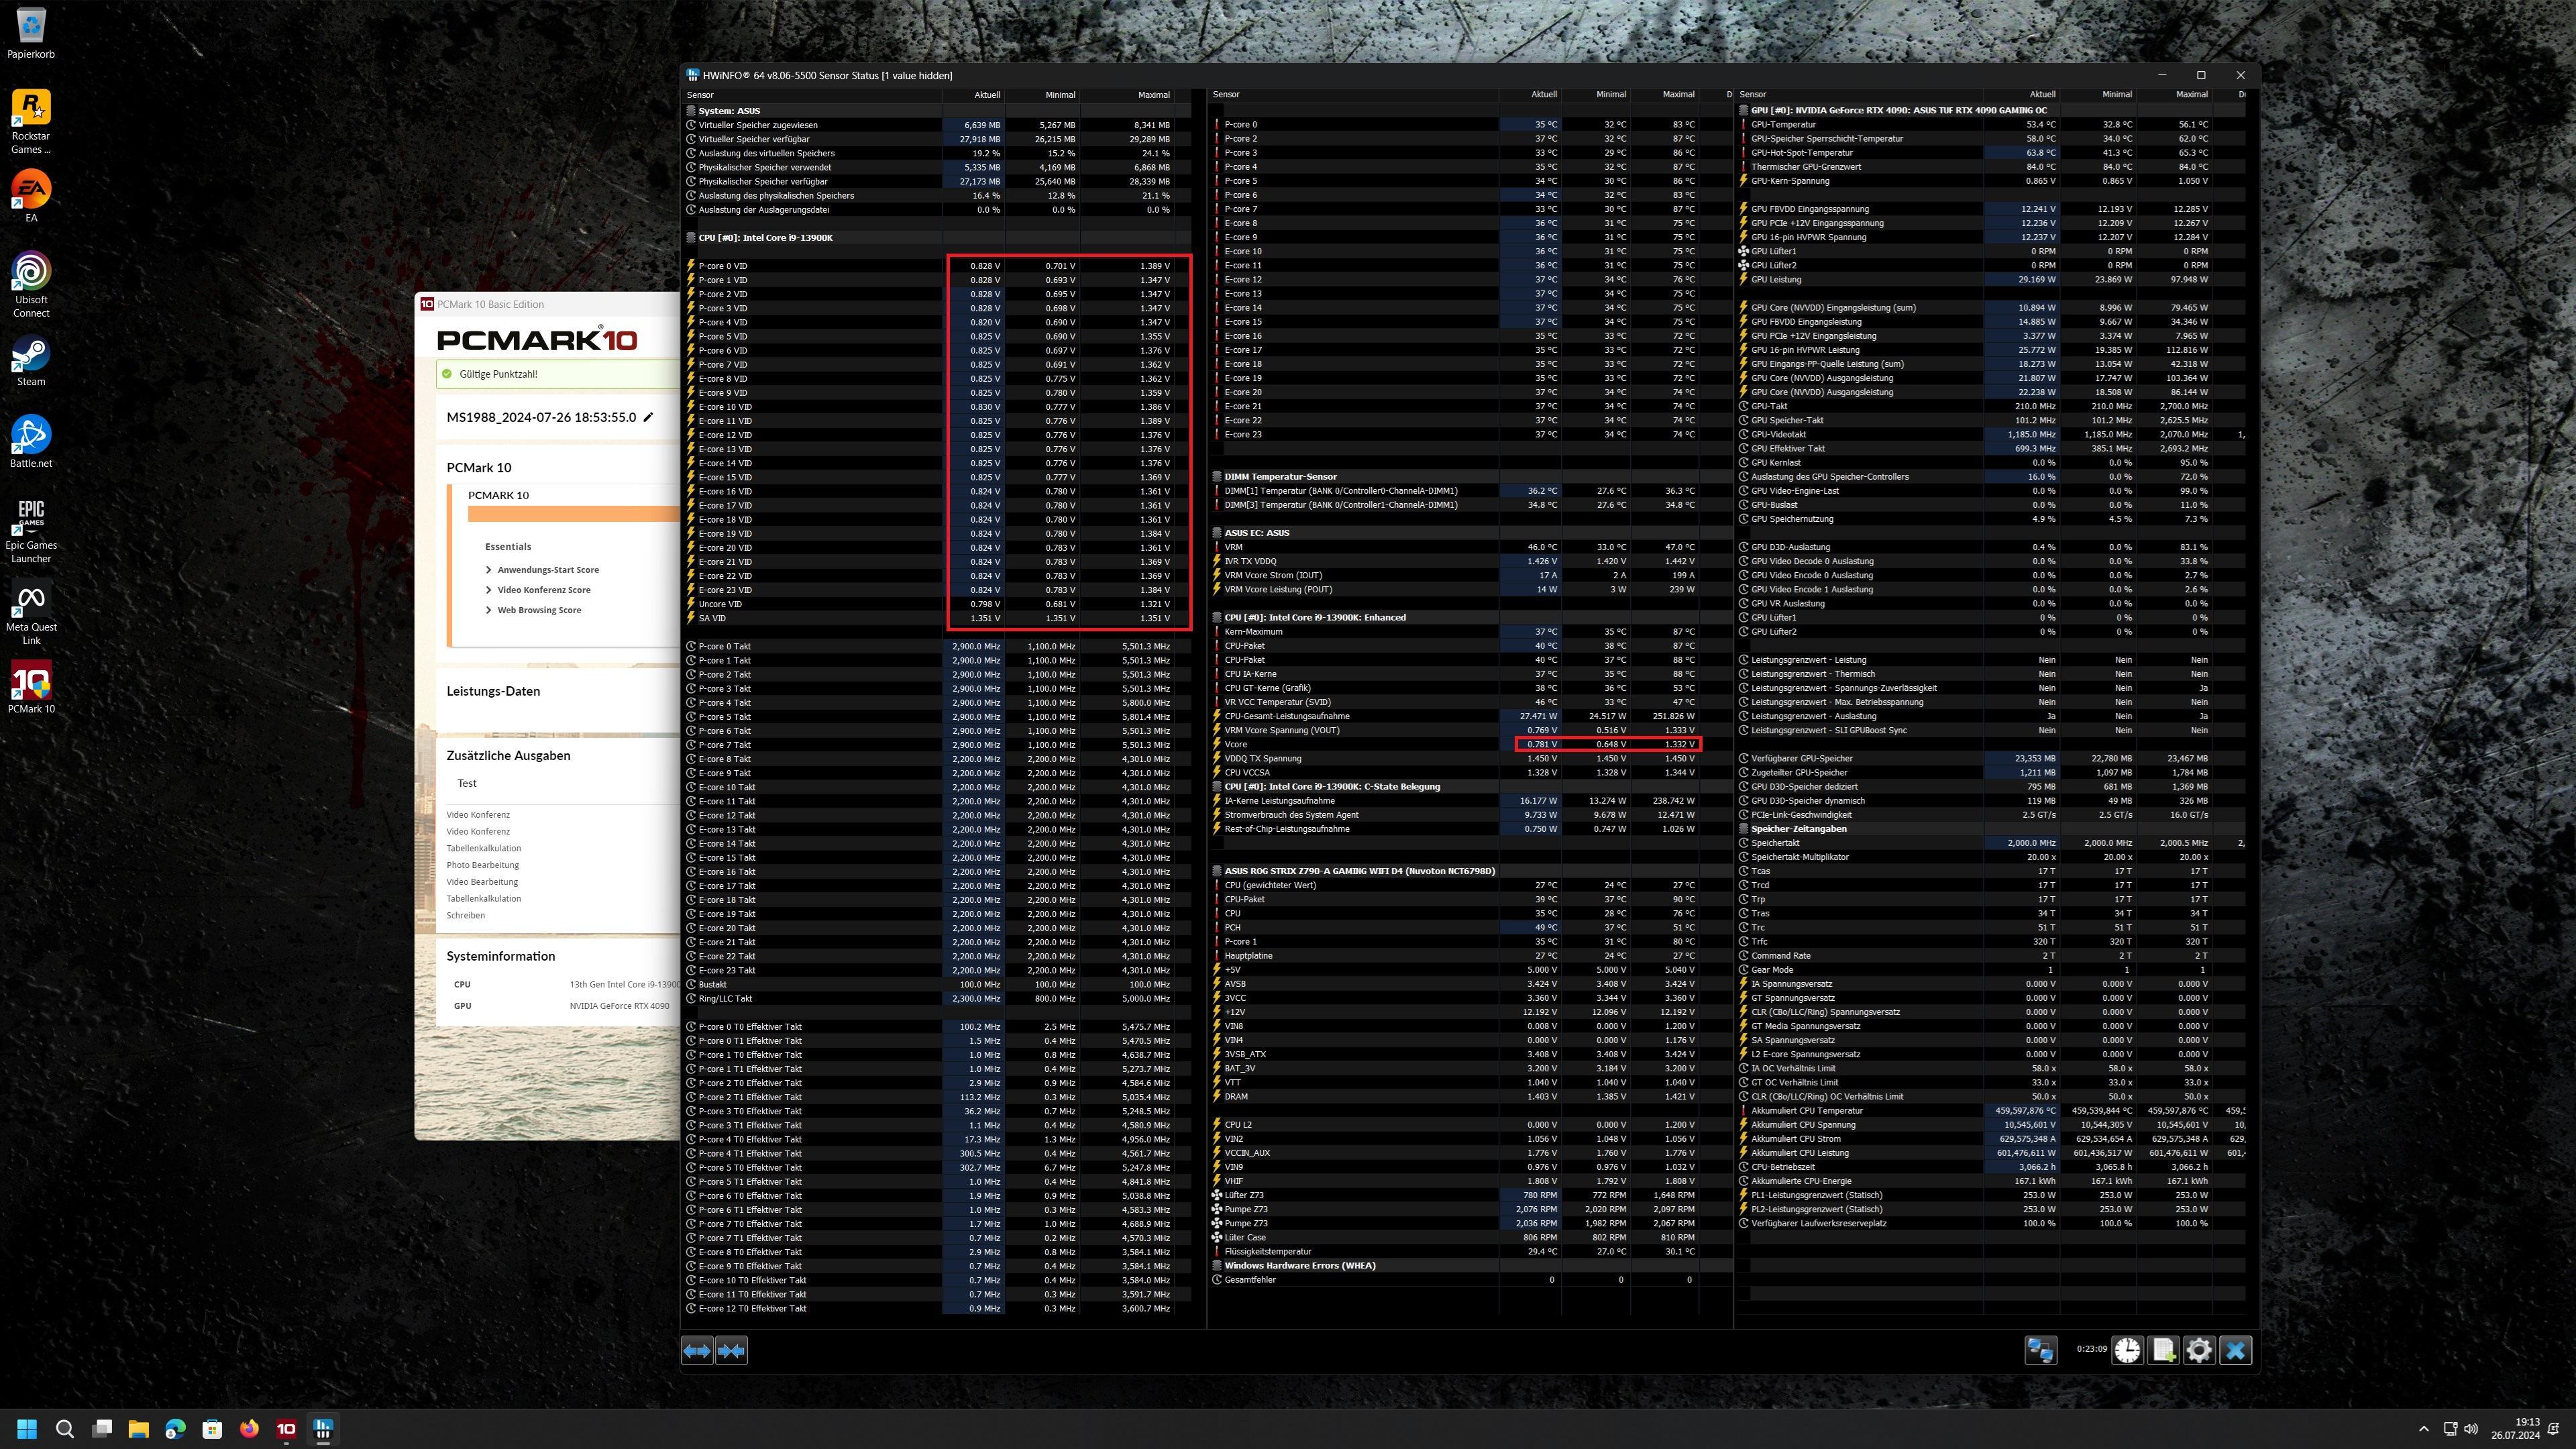
Task: Click result name MS1988_2024-07-26 18:53:55.0
Action: [541, 417]
